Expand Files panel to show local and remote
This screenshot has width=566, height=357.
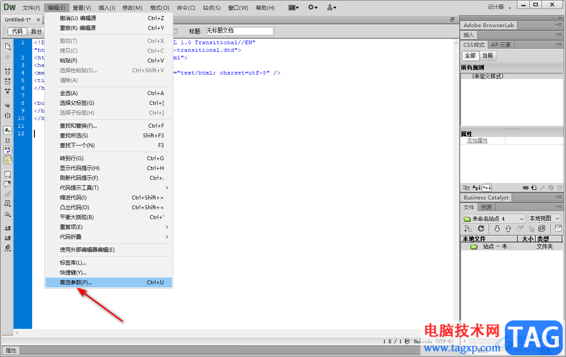click(558, 228)
